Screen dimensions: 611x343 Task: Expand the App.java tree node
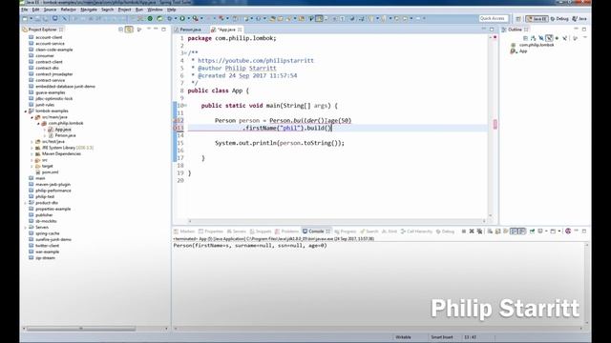point(45,130)
